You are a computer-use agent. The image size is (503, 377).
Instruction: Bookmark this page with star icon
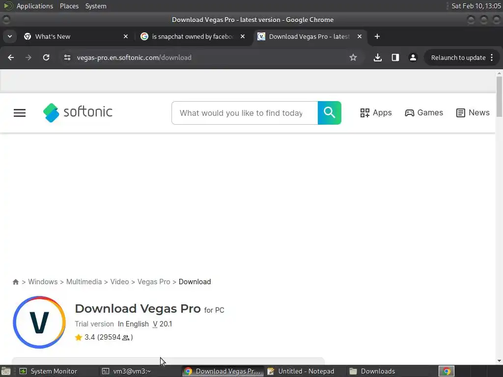coord(353,58)
